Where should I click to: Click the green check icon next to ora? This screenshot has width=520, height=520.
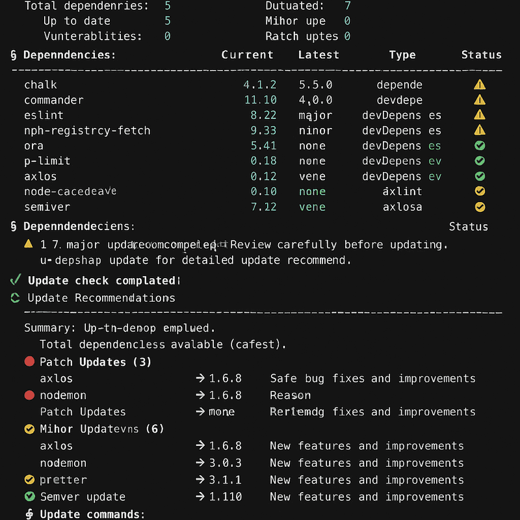tap(480, 145)
